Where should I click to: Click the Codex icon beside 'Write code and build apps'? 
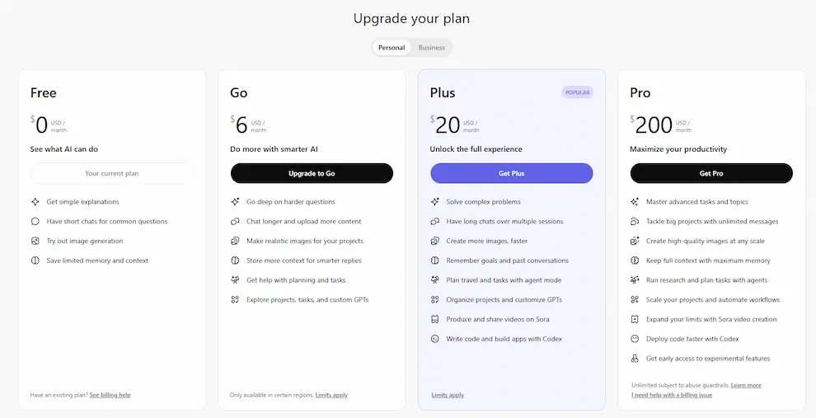pos(435,339)
